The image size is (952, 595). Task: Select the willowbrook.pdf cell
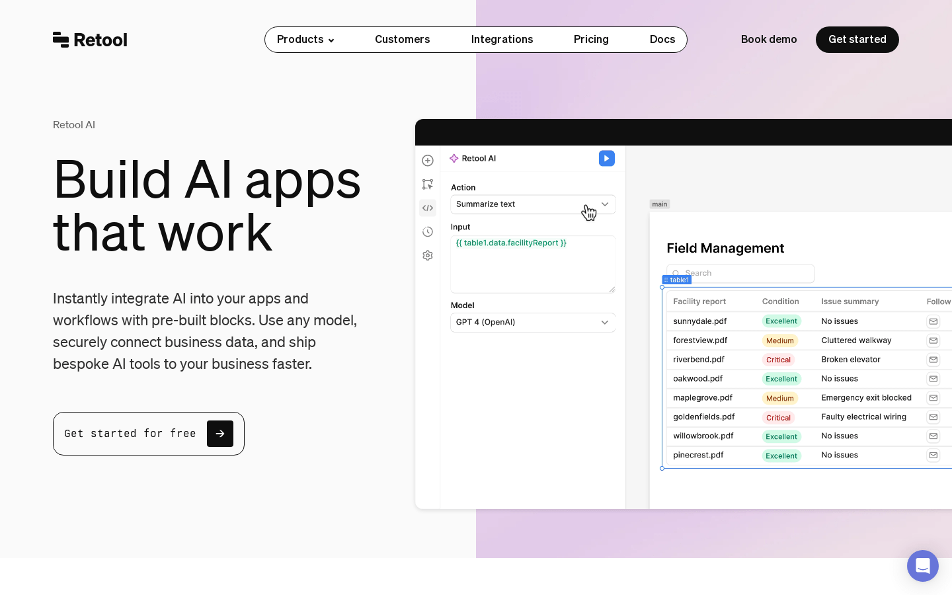click(x=703, y=436)
